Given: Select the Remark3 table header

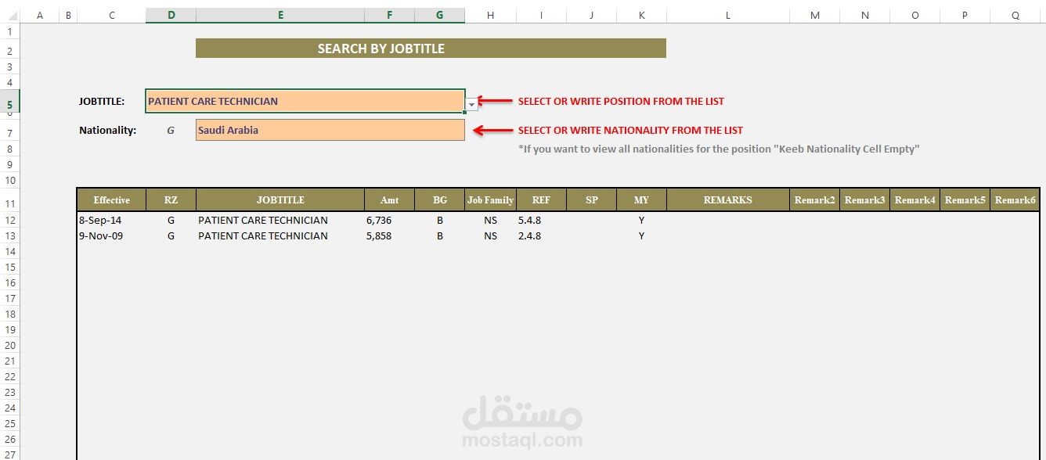Looking at the screenshot, I should (864, 200).
